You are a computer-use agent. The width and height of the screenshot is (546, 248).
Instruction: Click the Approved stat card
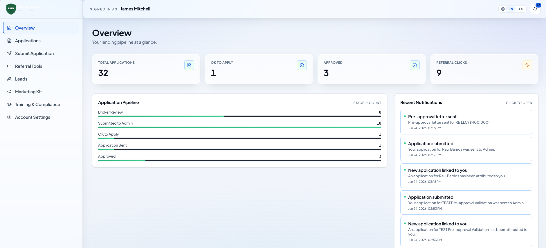(x=372, y=69)
